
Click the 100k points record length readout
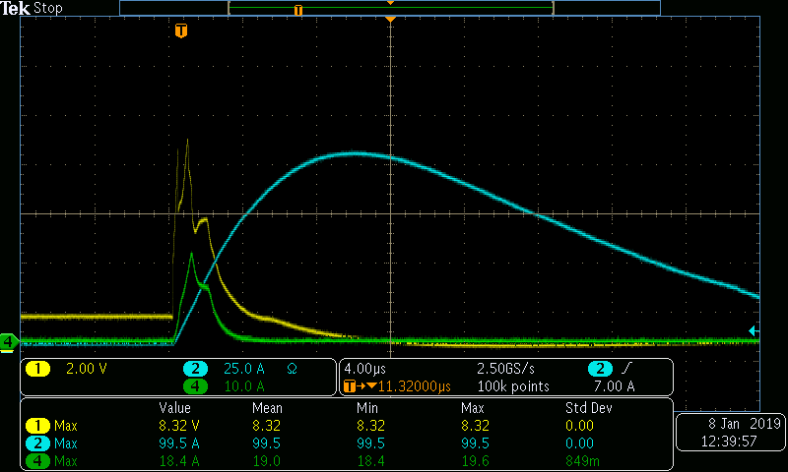point(513,386)
